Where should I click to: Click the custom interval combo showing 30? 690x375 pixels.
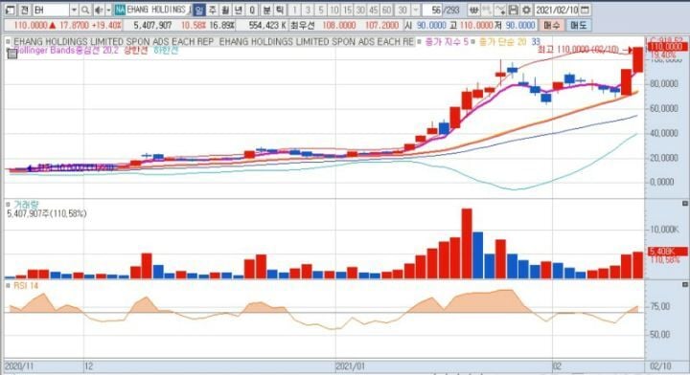click(402, 10)
